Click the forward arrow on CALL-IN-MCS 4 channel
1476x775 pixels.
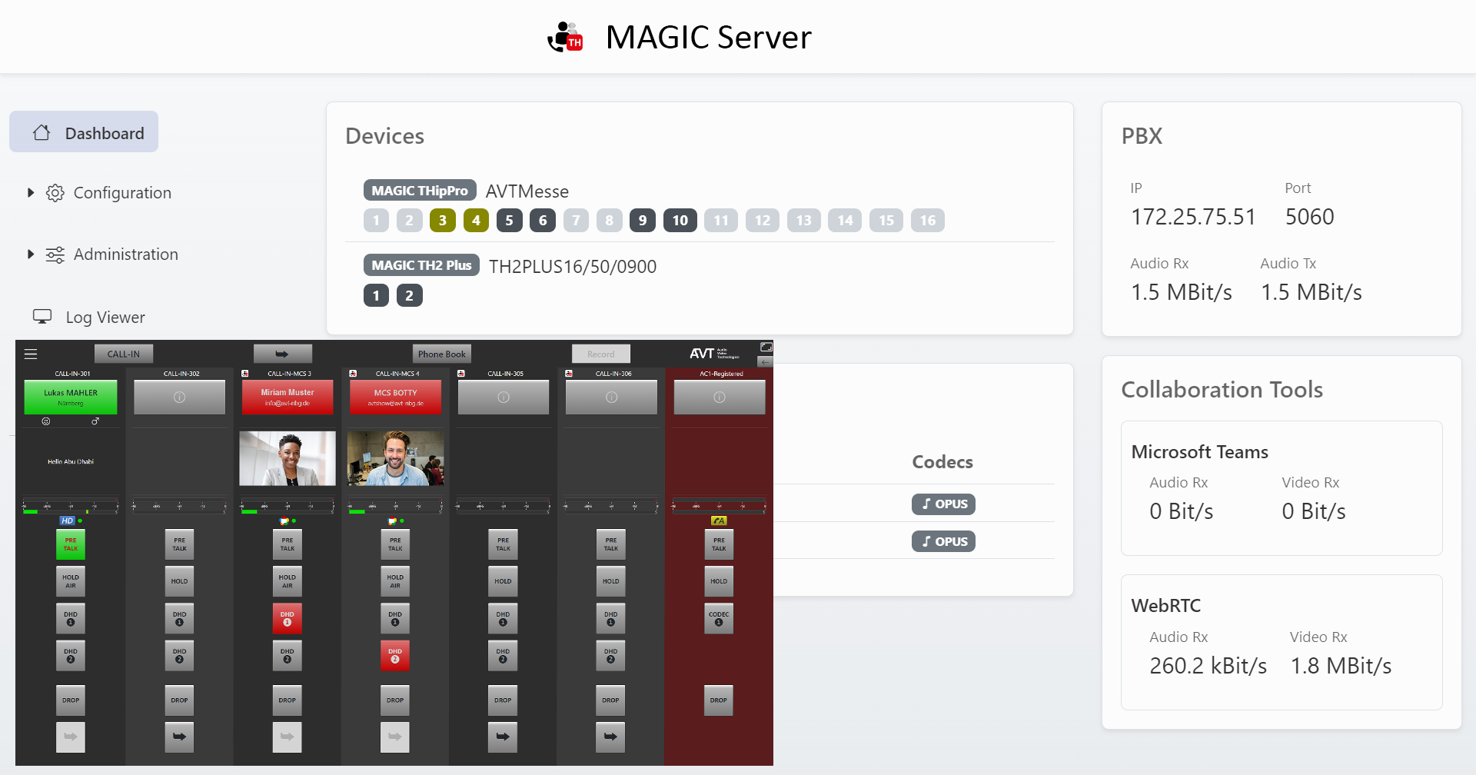pos(395,737)
